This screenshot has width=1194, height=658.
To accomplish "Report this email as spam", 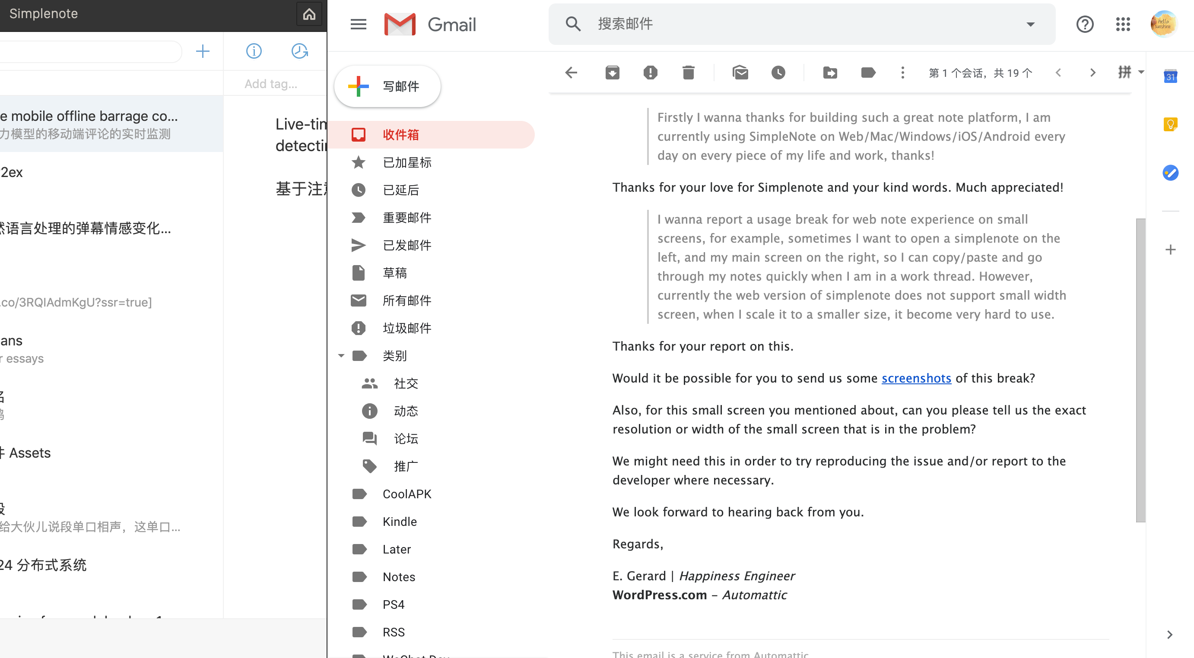I will click(650, 73).
